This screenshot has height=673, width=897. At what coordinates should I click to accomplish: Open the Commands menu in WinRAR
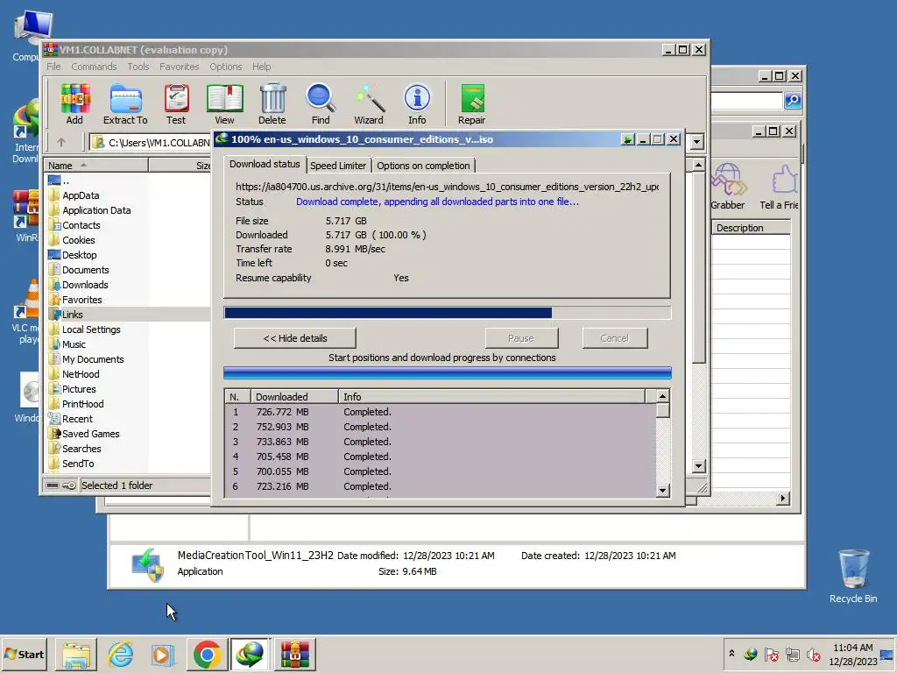point(94,67)
